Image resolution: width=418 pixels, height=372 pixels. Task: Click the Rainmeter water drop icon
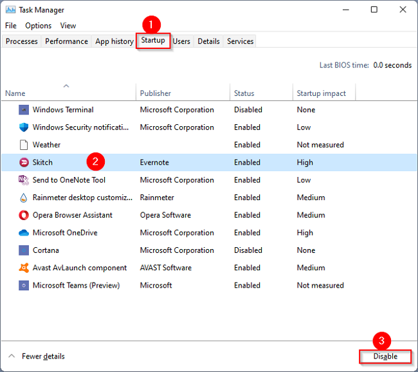(x=24, y=198)
